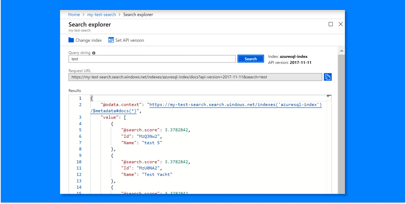Click the score value on line 10
This screenshot has width=406, height=204.
176,162
